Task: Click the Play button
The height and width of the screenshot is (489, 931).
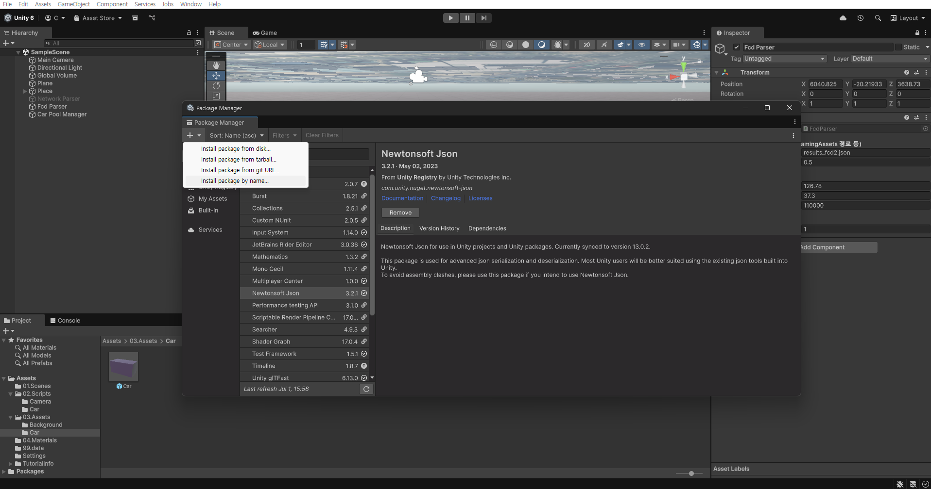Action: [x=451, y=18]
